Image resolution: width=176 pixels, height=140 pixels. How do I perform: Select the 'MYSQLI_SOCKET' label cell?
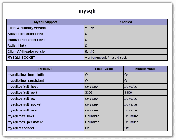[x=45, y=58]
